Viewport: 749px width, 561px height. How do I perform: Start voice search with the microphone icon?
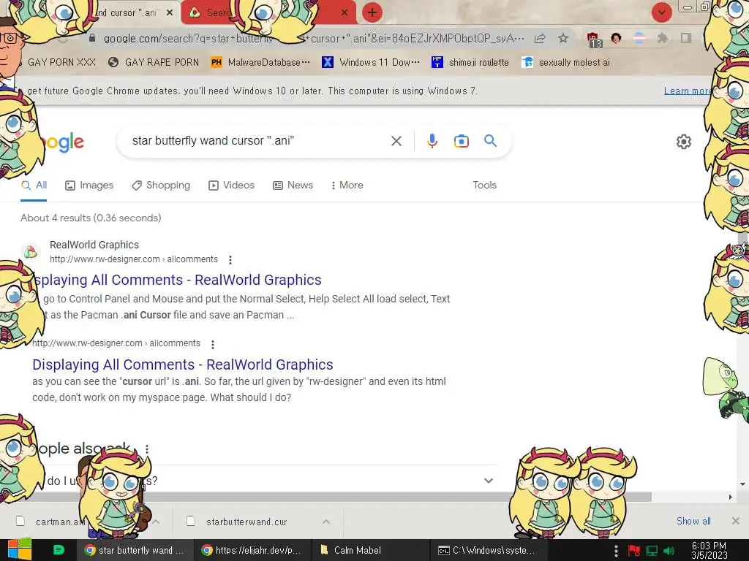coord(432,141)
